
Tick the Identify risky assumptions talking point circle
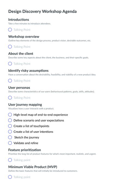(x=10, y=81)
